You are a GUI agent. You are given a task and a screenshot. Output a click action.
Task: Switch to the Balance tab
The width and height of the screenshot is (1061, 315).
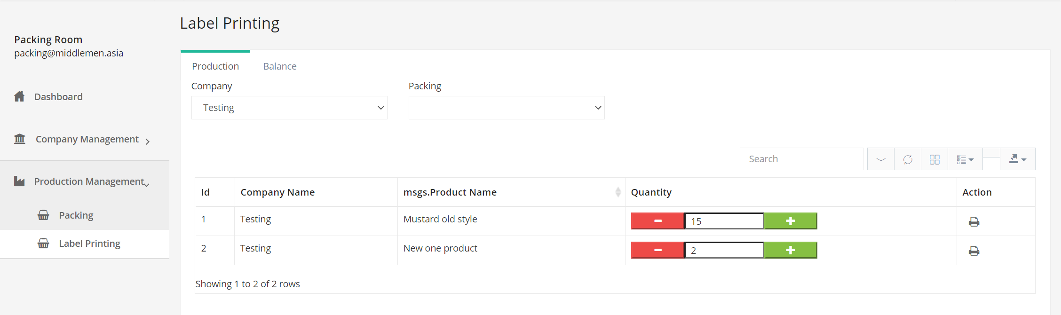[280, 66]
